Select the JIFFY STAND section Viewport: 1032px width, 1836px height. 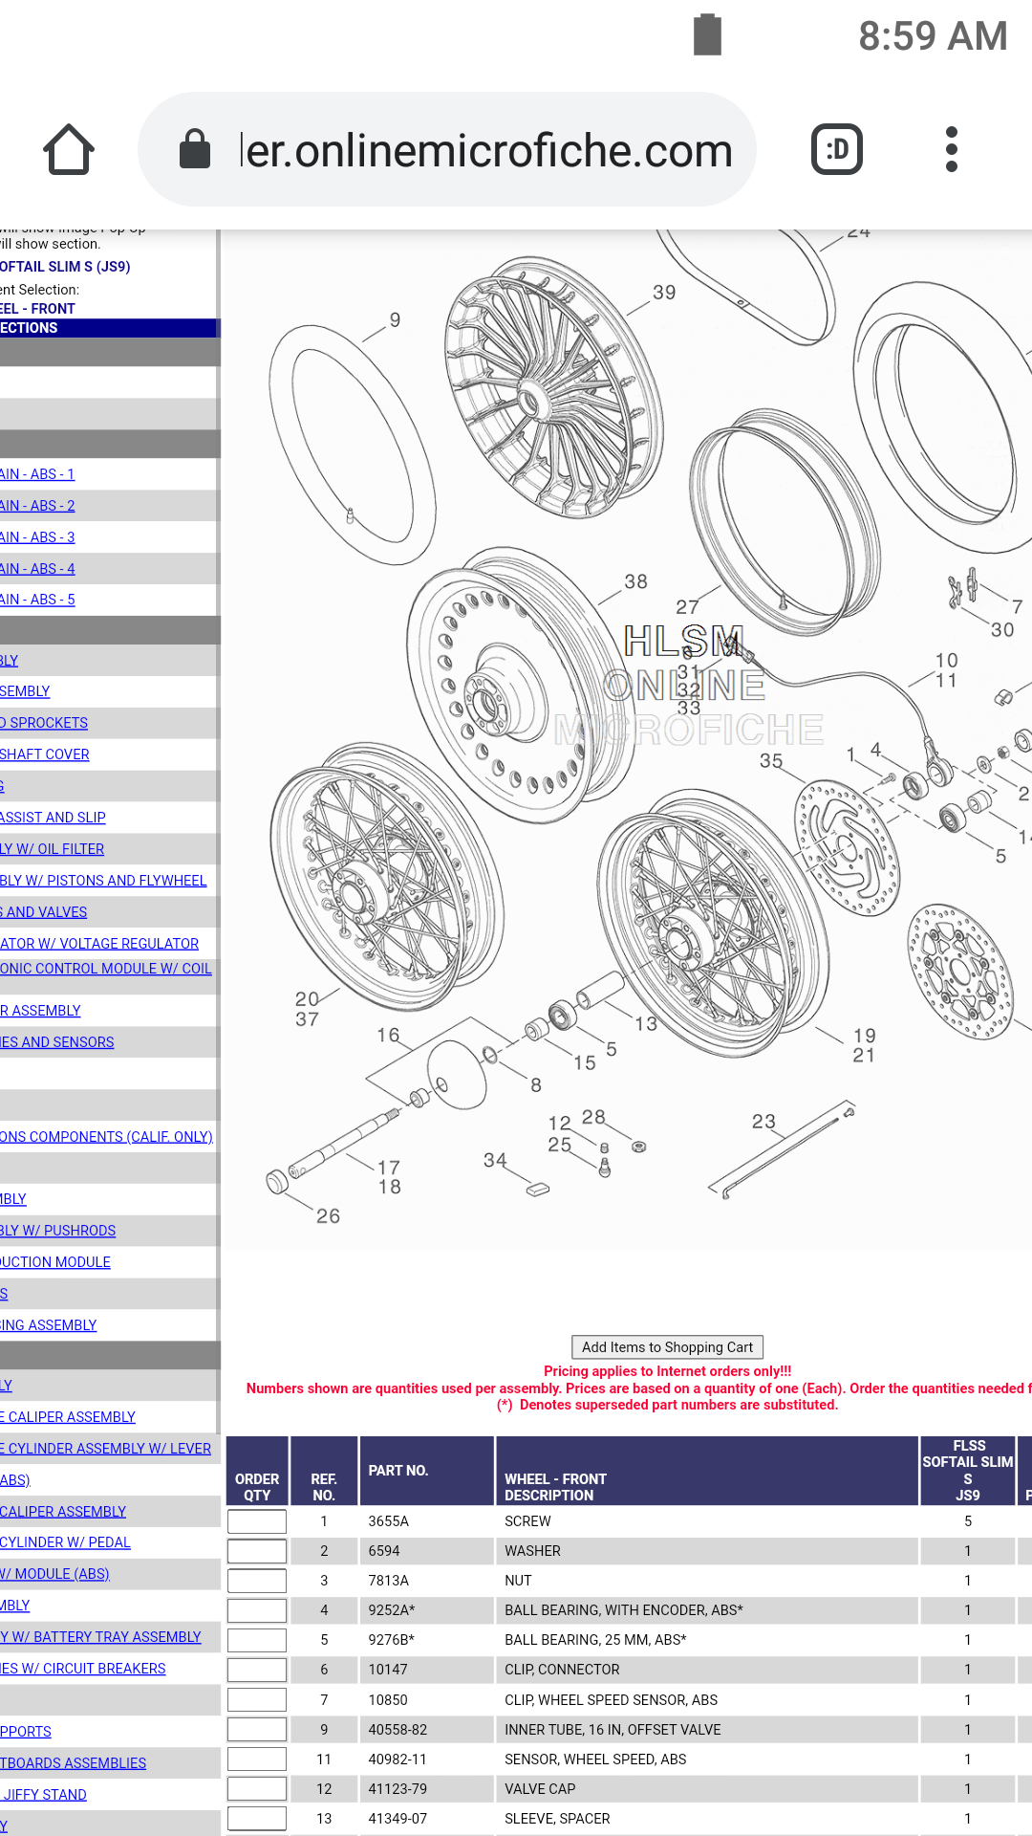tap(44, 1795)
